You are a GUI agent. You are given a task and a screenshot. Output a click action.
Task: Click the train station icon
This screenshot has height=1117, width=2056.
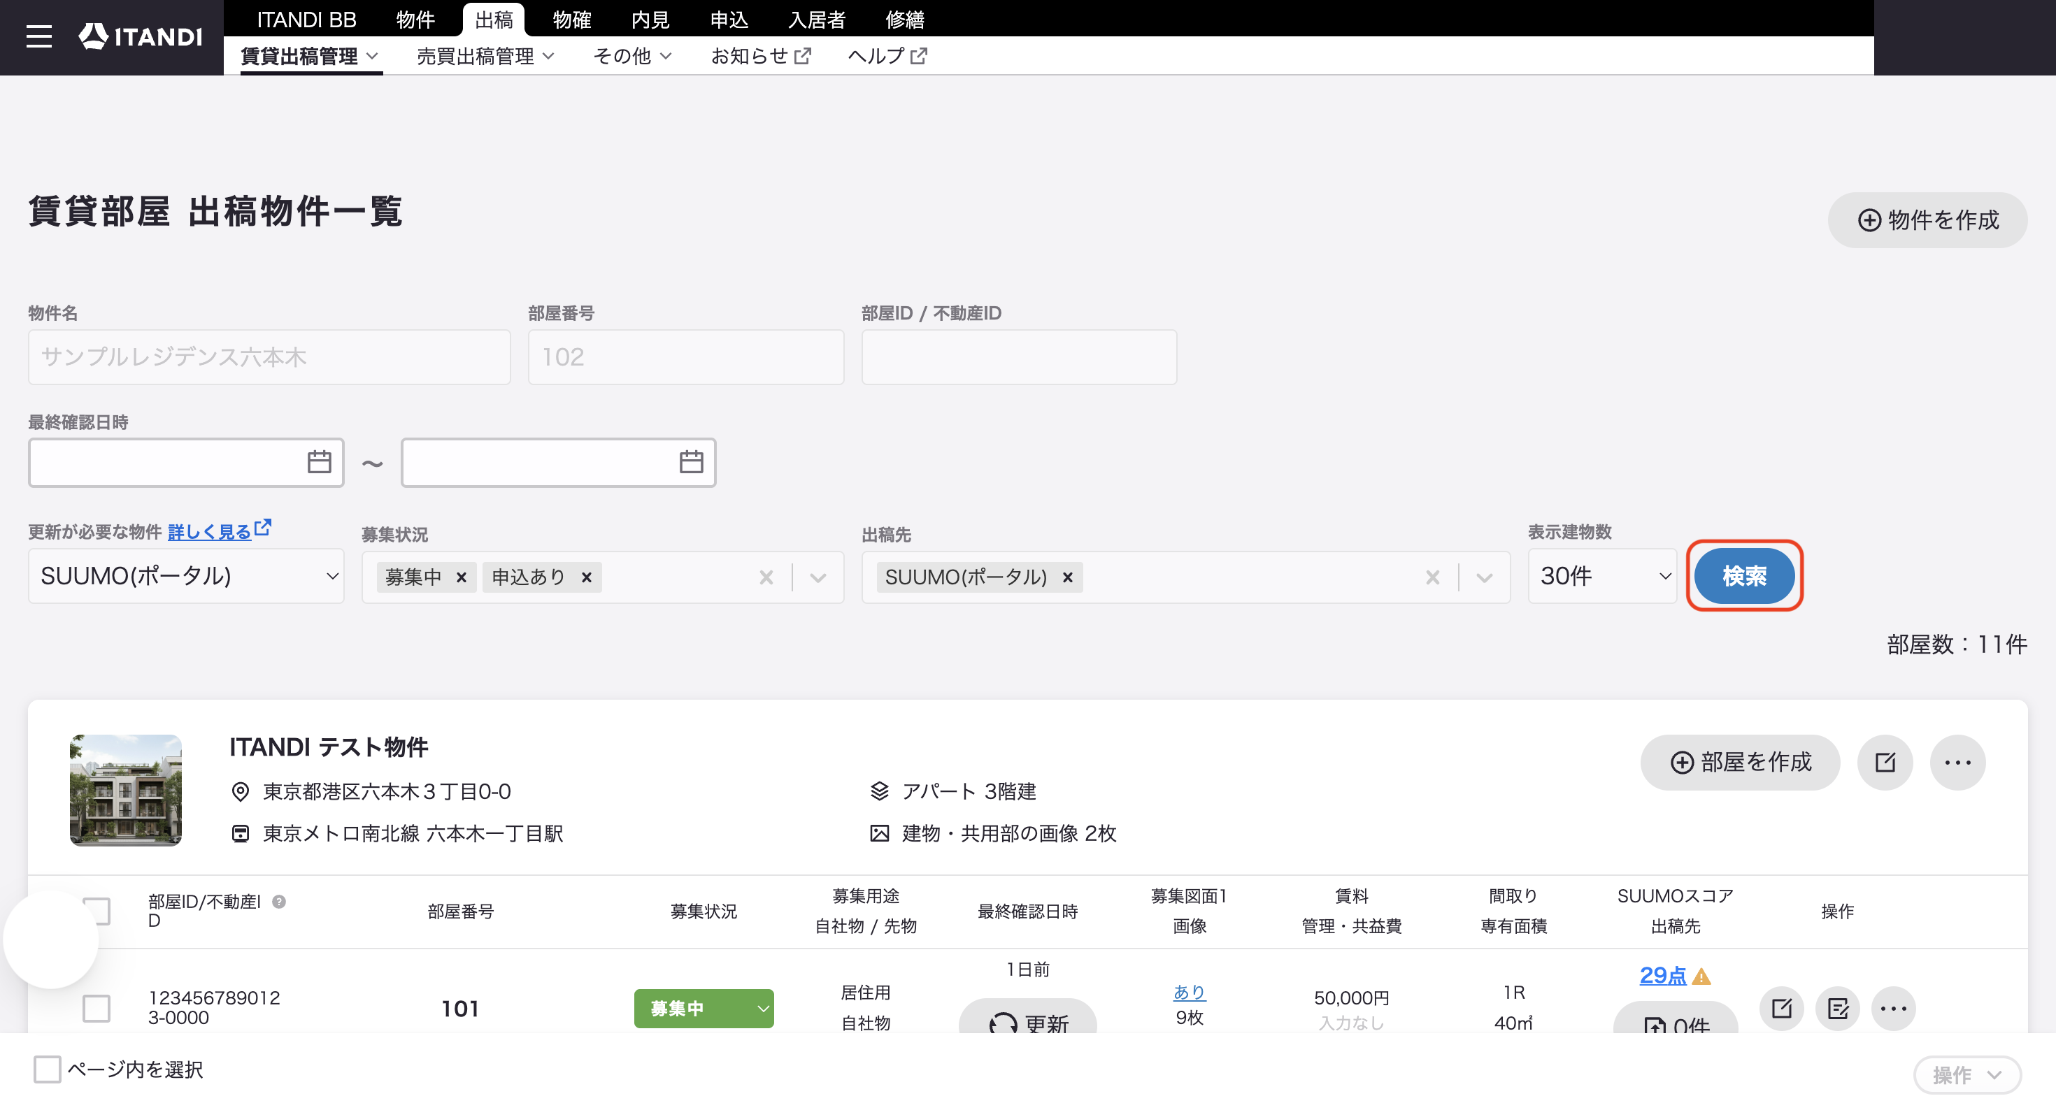241,834
